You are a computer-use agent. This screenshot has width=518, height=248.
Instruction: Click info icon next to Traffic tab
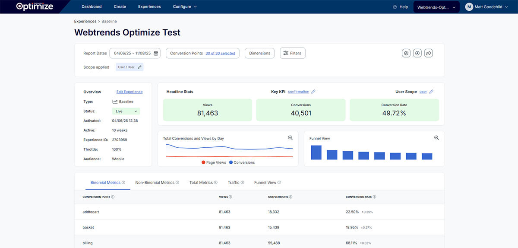(x=242, y=183)
